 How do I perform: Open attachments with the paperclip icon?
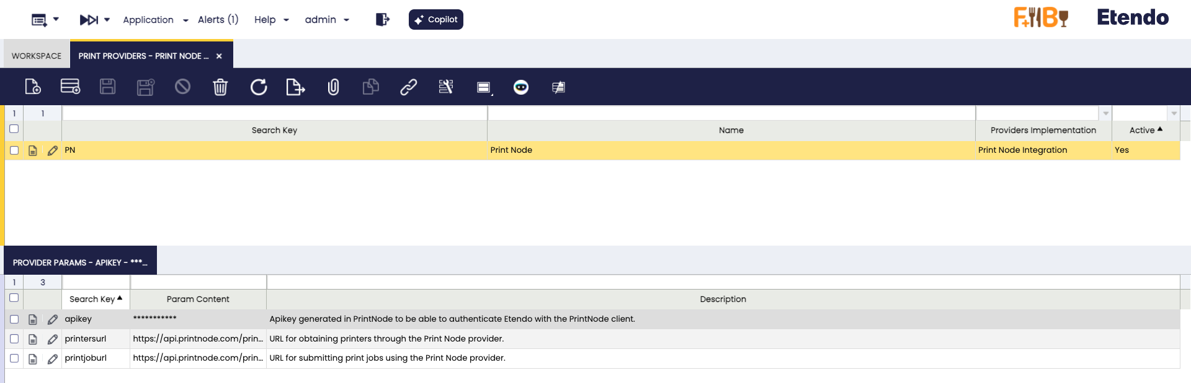(333, 87)
